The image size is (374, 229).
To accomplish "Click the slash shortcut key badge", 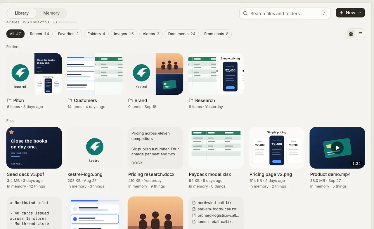I will 324,13.
